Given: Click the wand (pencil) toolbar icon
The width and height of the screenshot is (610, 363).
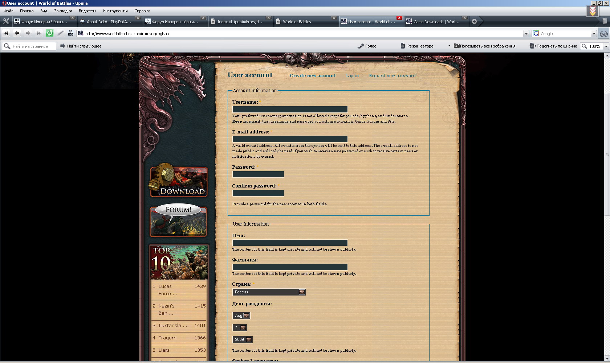Looking at the screenshot, I should coord(61,33).
